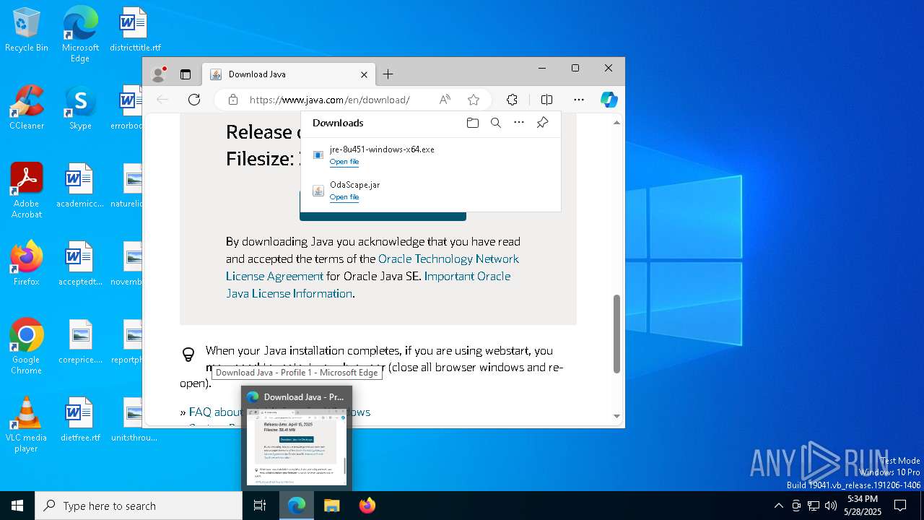The image size is (924, 520).
Task: Click OdaScape.jar file name
Action: pyautogui.click(x=354, y=185)
